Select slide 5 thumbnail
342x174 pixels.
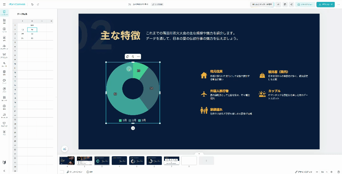pos(137,161)
